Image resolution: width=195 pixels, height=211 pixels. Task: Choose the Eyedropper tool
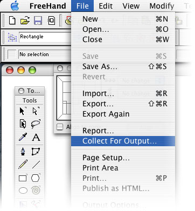(23, 137)
